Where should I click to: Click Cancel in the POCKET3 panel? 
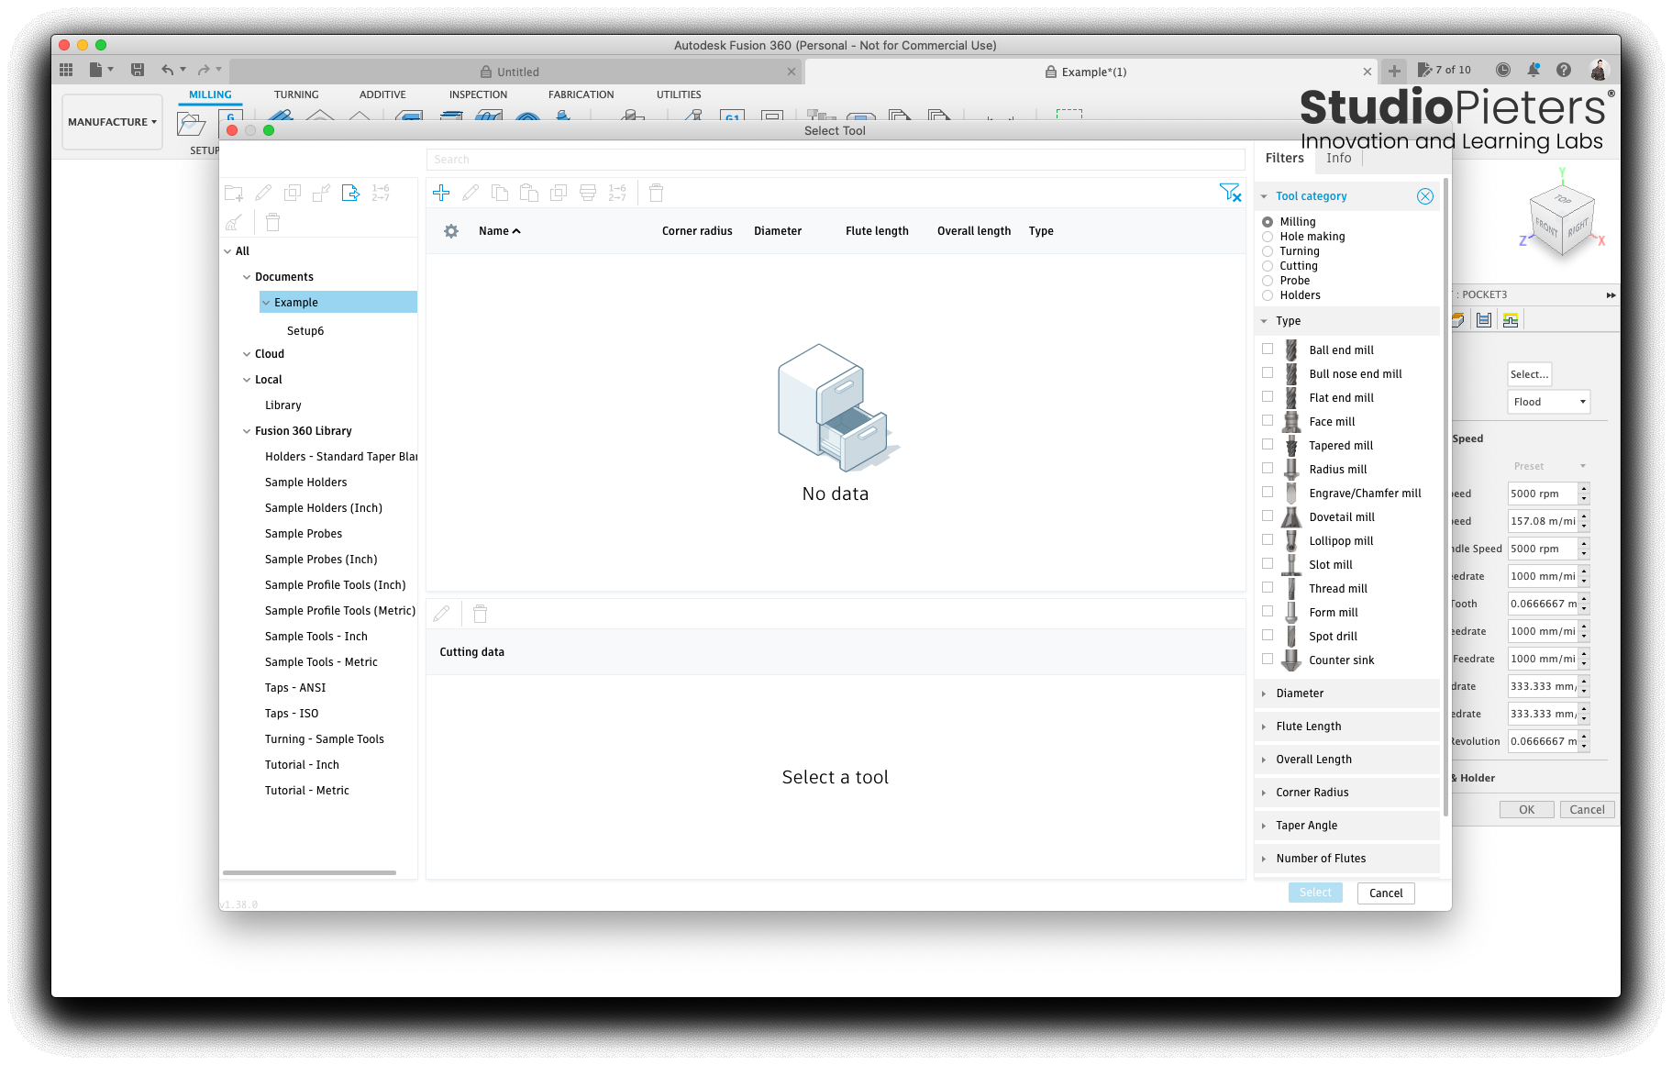[x=1587, y=809]
